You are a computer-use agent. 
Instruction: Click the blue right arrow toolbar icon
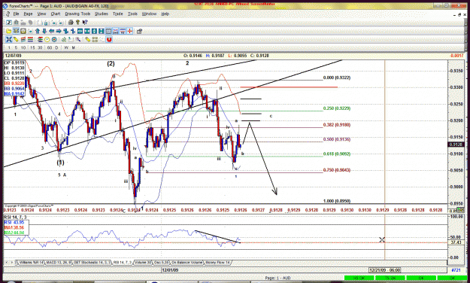coord(59,31)
